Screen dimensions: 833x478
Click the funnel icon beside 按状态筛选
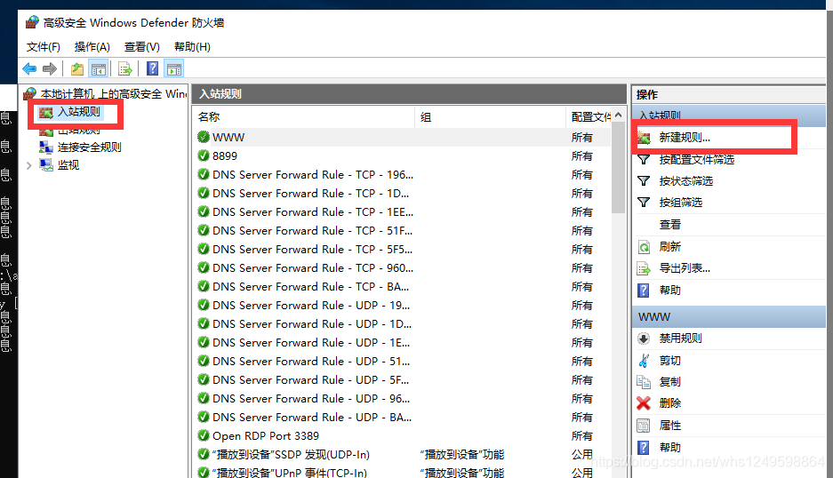point(644,181)
